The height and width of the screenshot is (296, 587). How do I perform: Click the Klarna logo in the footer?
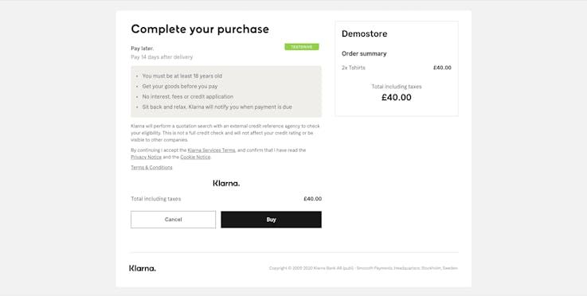tap(143, 268)
